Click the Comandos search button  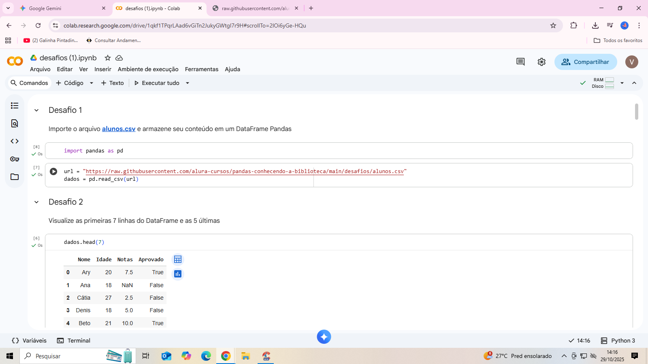tap(29, 83)
